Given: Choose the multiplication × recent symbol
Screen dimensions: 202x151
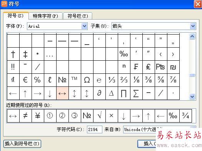Looking at the screenshot, I should click(112, 116).
